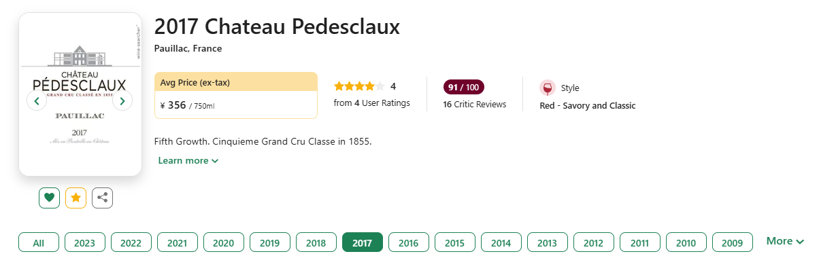Select the 2016 vintage pill
Viewport: 836px width, 273px height.
409,242
